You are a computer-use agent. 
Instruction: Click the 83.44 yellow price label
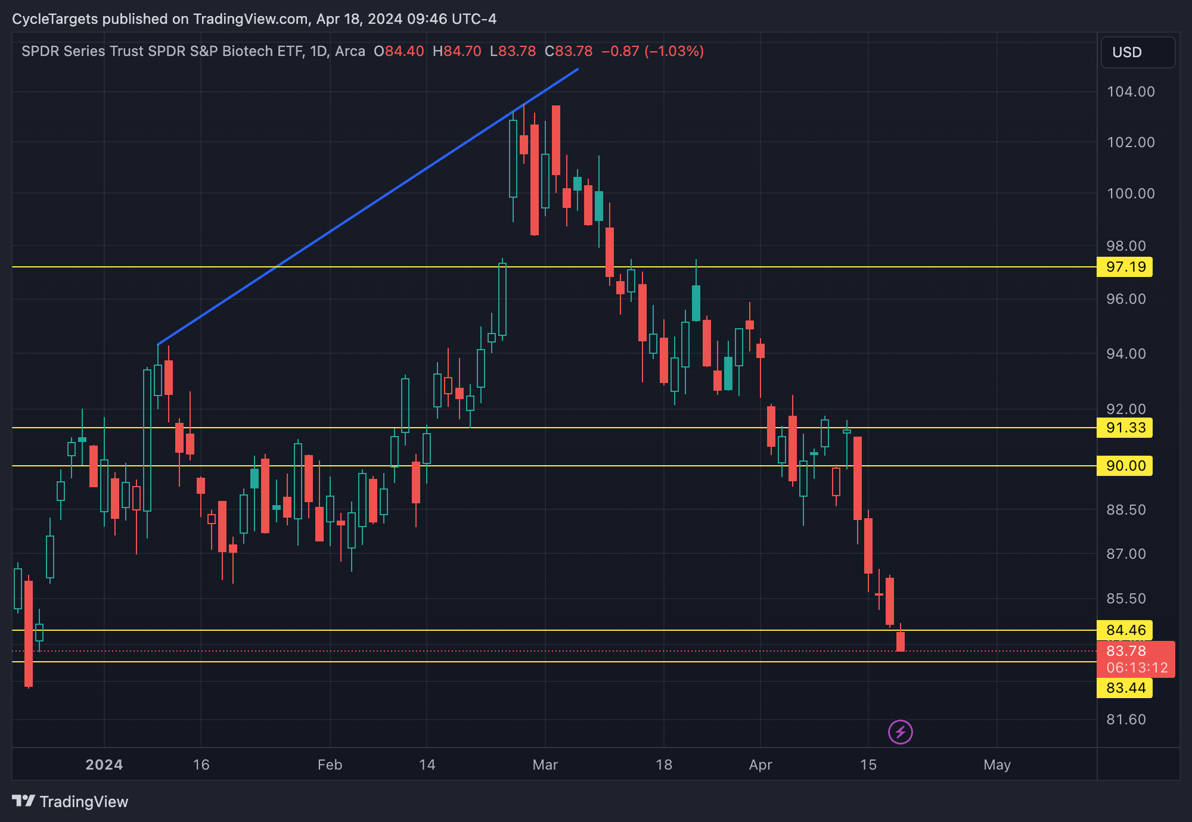1125,688
